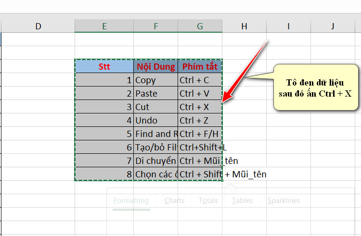Select the cell with number 4
Viewport: 361px width, 236px height.
coord(104,120)
